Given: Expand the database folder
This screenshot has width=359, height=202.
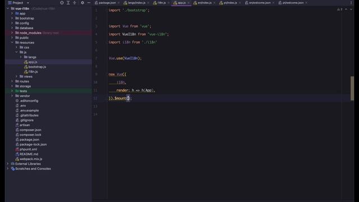Looking at the screenshot, I should pos(12,28).
